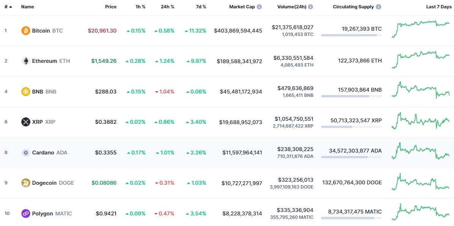
Task: Click Bitcoin 7d change 11.32%
Action: coord(195,31)
